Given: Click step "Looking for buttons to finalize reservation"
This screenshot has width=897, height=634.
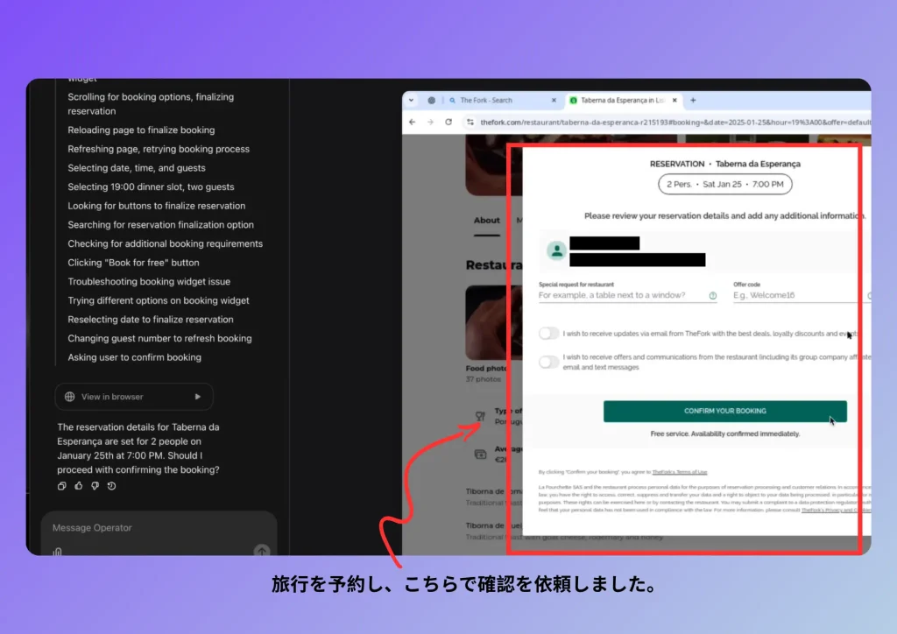Looking at the screenshot, I should pos(156,206).
